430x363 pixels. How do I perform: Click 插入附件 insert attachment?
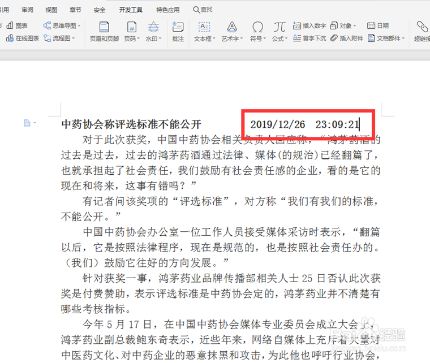pyautogui.click(x=347, y=38)
